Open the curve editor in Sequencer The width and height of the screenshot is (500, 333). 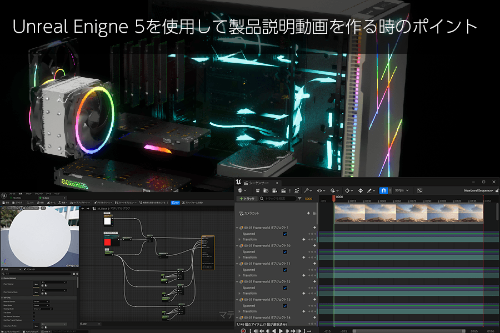[x=419, y=190]
